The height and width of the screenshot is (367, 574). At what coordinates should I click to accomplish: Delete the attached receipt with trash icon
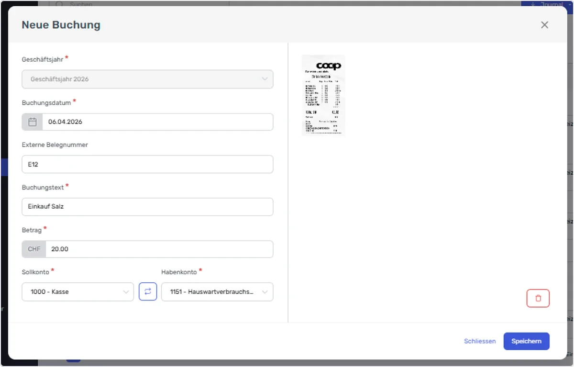[538, 298]
